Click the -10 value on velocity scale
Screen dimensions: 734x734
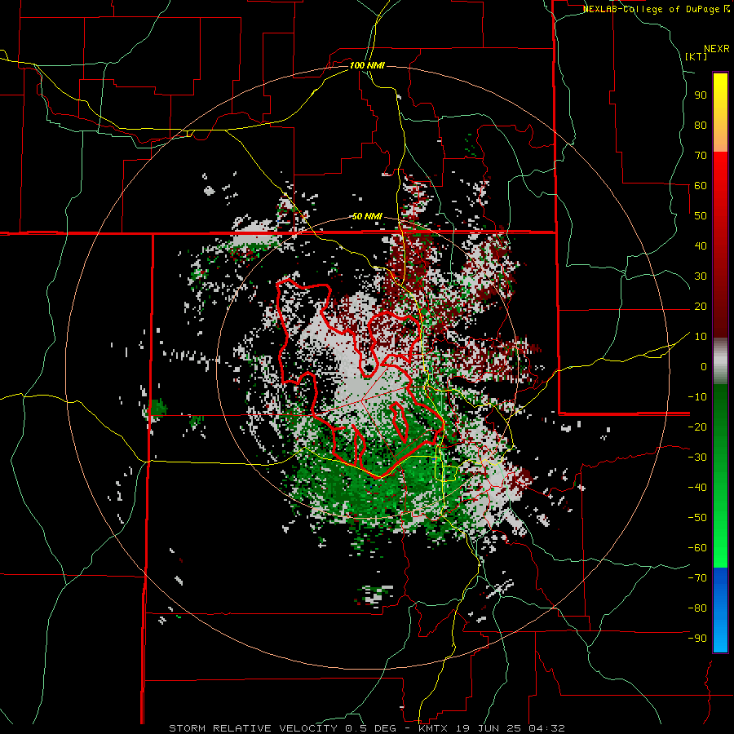pyautogui.click(x=697, y=397)
